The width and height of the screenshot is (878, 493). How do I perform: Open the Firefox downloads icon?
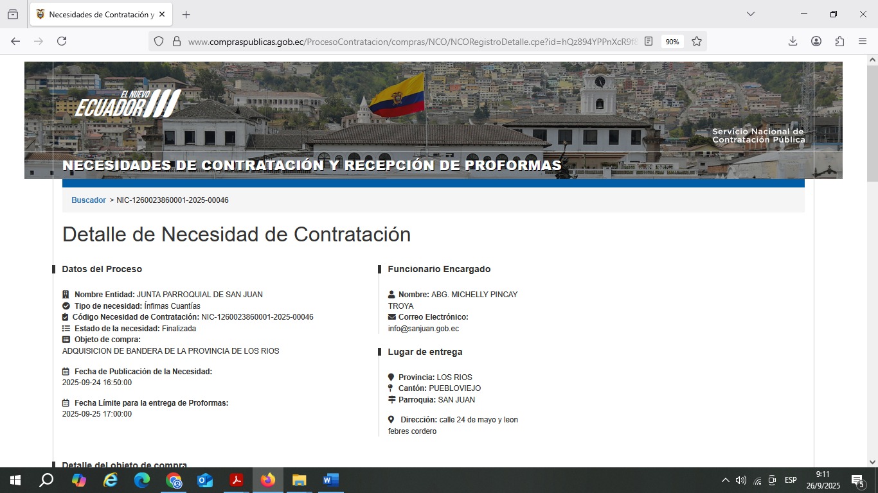[x=793, y=41]
